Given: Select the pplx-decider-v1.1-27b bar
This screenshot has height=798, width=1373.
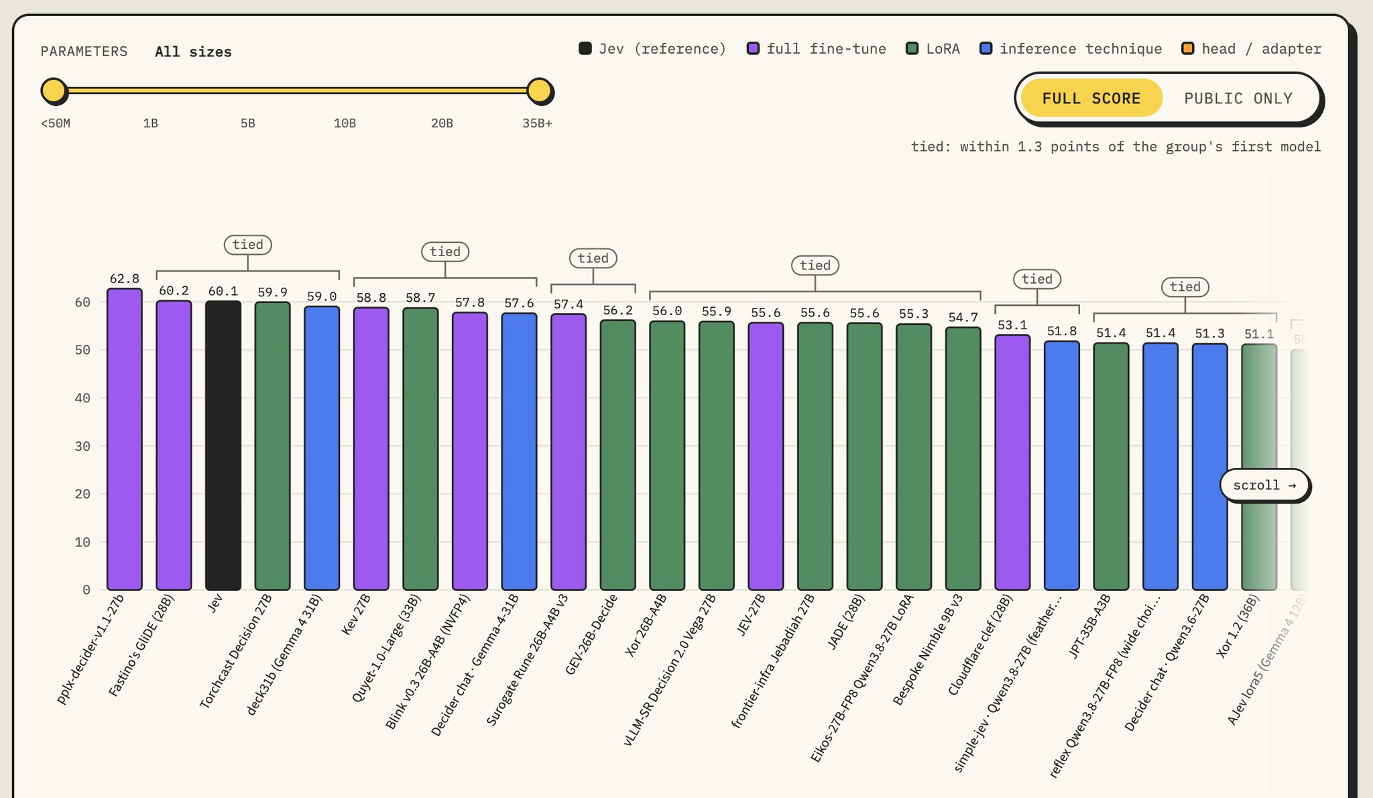Looking at the screenshot, I should coord(125,439).
